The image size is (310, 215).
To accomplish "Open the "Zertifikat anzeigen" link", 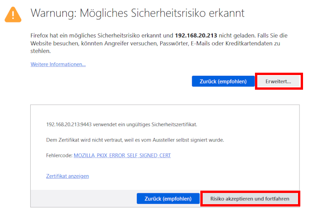I will pyautogui.click(x=67, y=176).
